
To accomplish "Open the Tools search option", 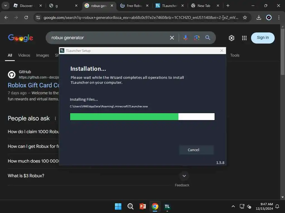I will (x=235, y=55).
